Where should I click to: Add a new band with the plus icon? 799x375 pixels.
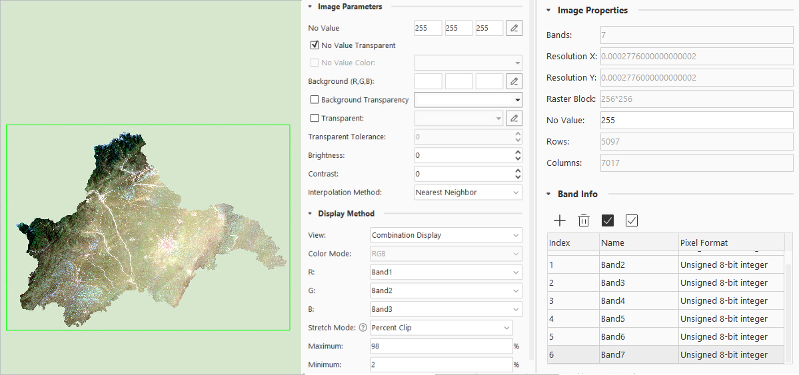coord(560,220)
